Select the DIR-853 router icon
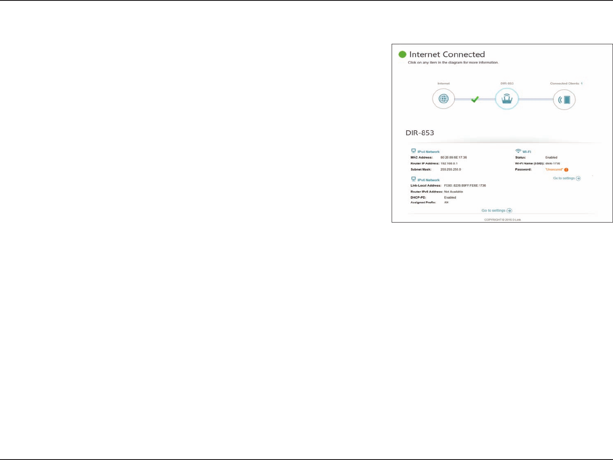The image size is (613, 460). pos(507,99)
